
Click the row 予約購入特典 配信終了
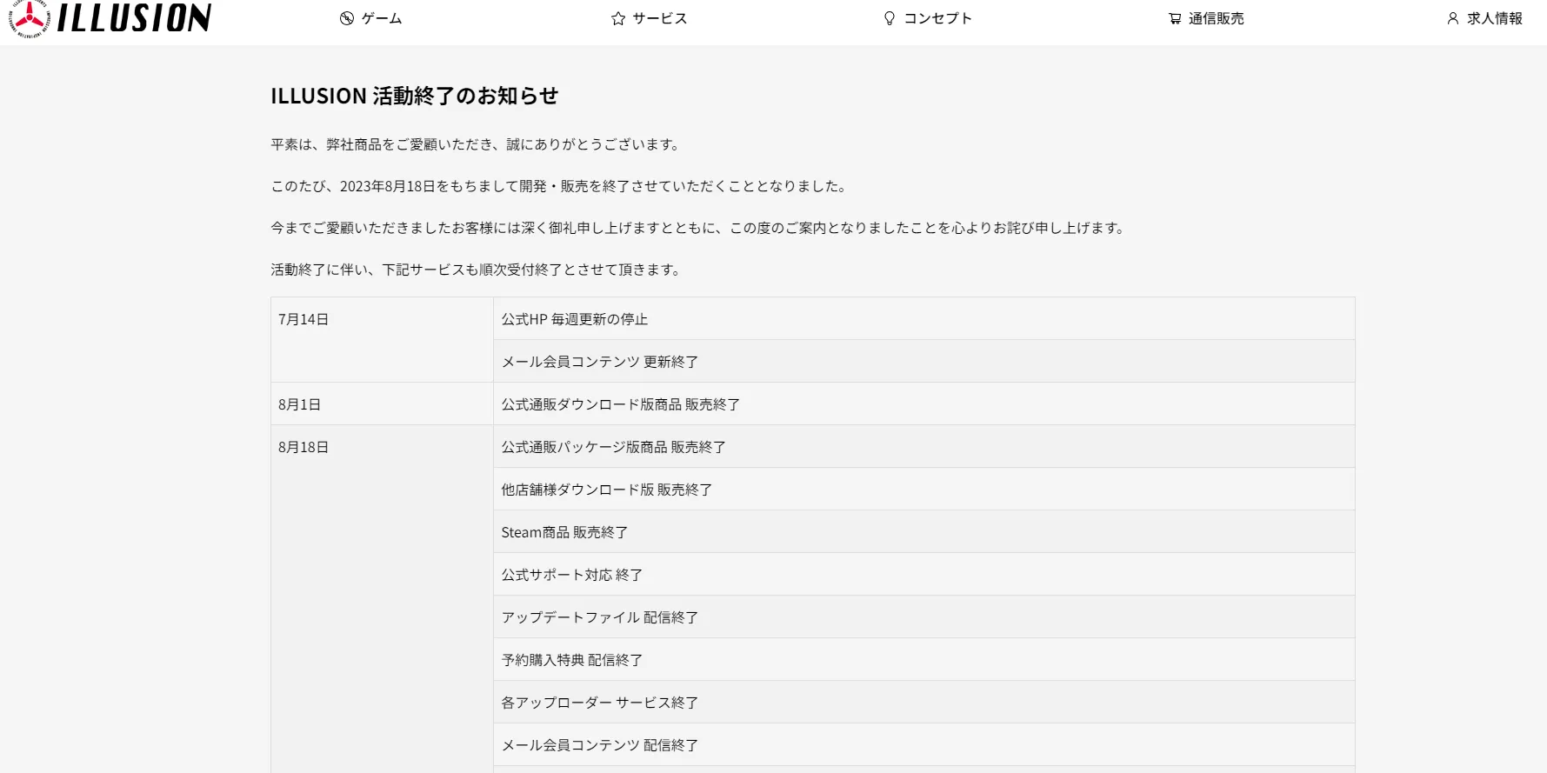click(x=924, y=660)
